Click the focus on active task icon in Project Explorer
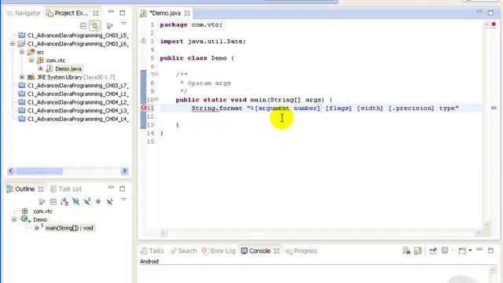Viewport: 503px width, 283px height. (x=110, y=25)
